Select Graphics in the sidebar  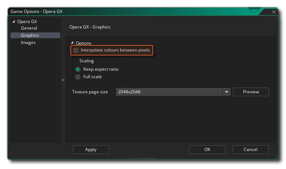(x=30, y=35)
